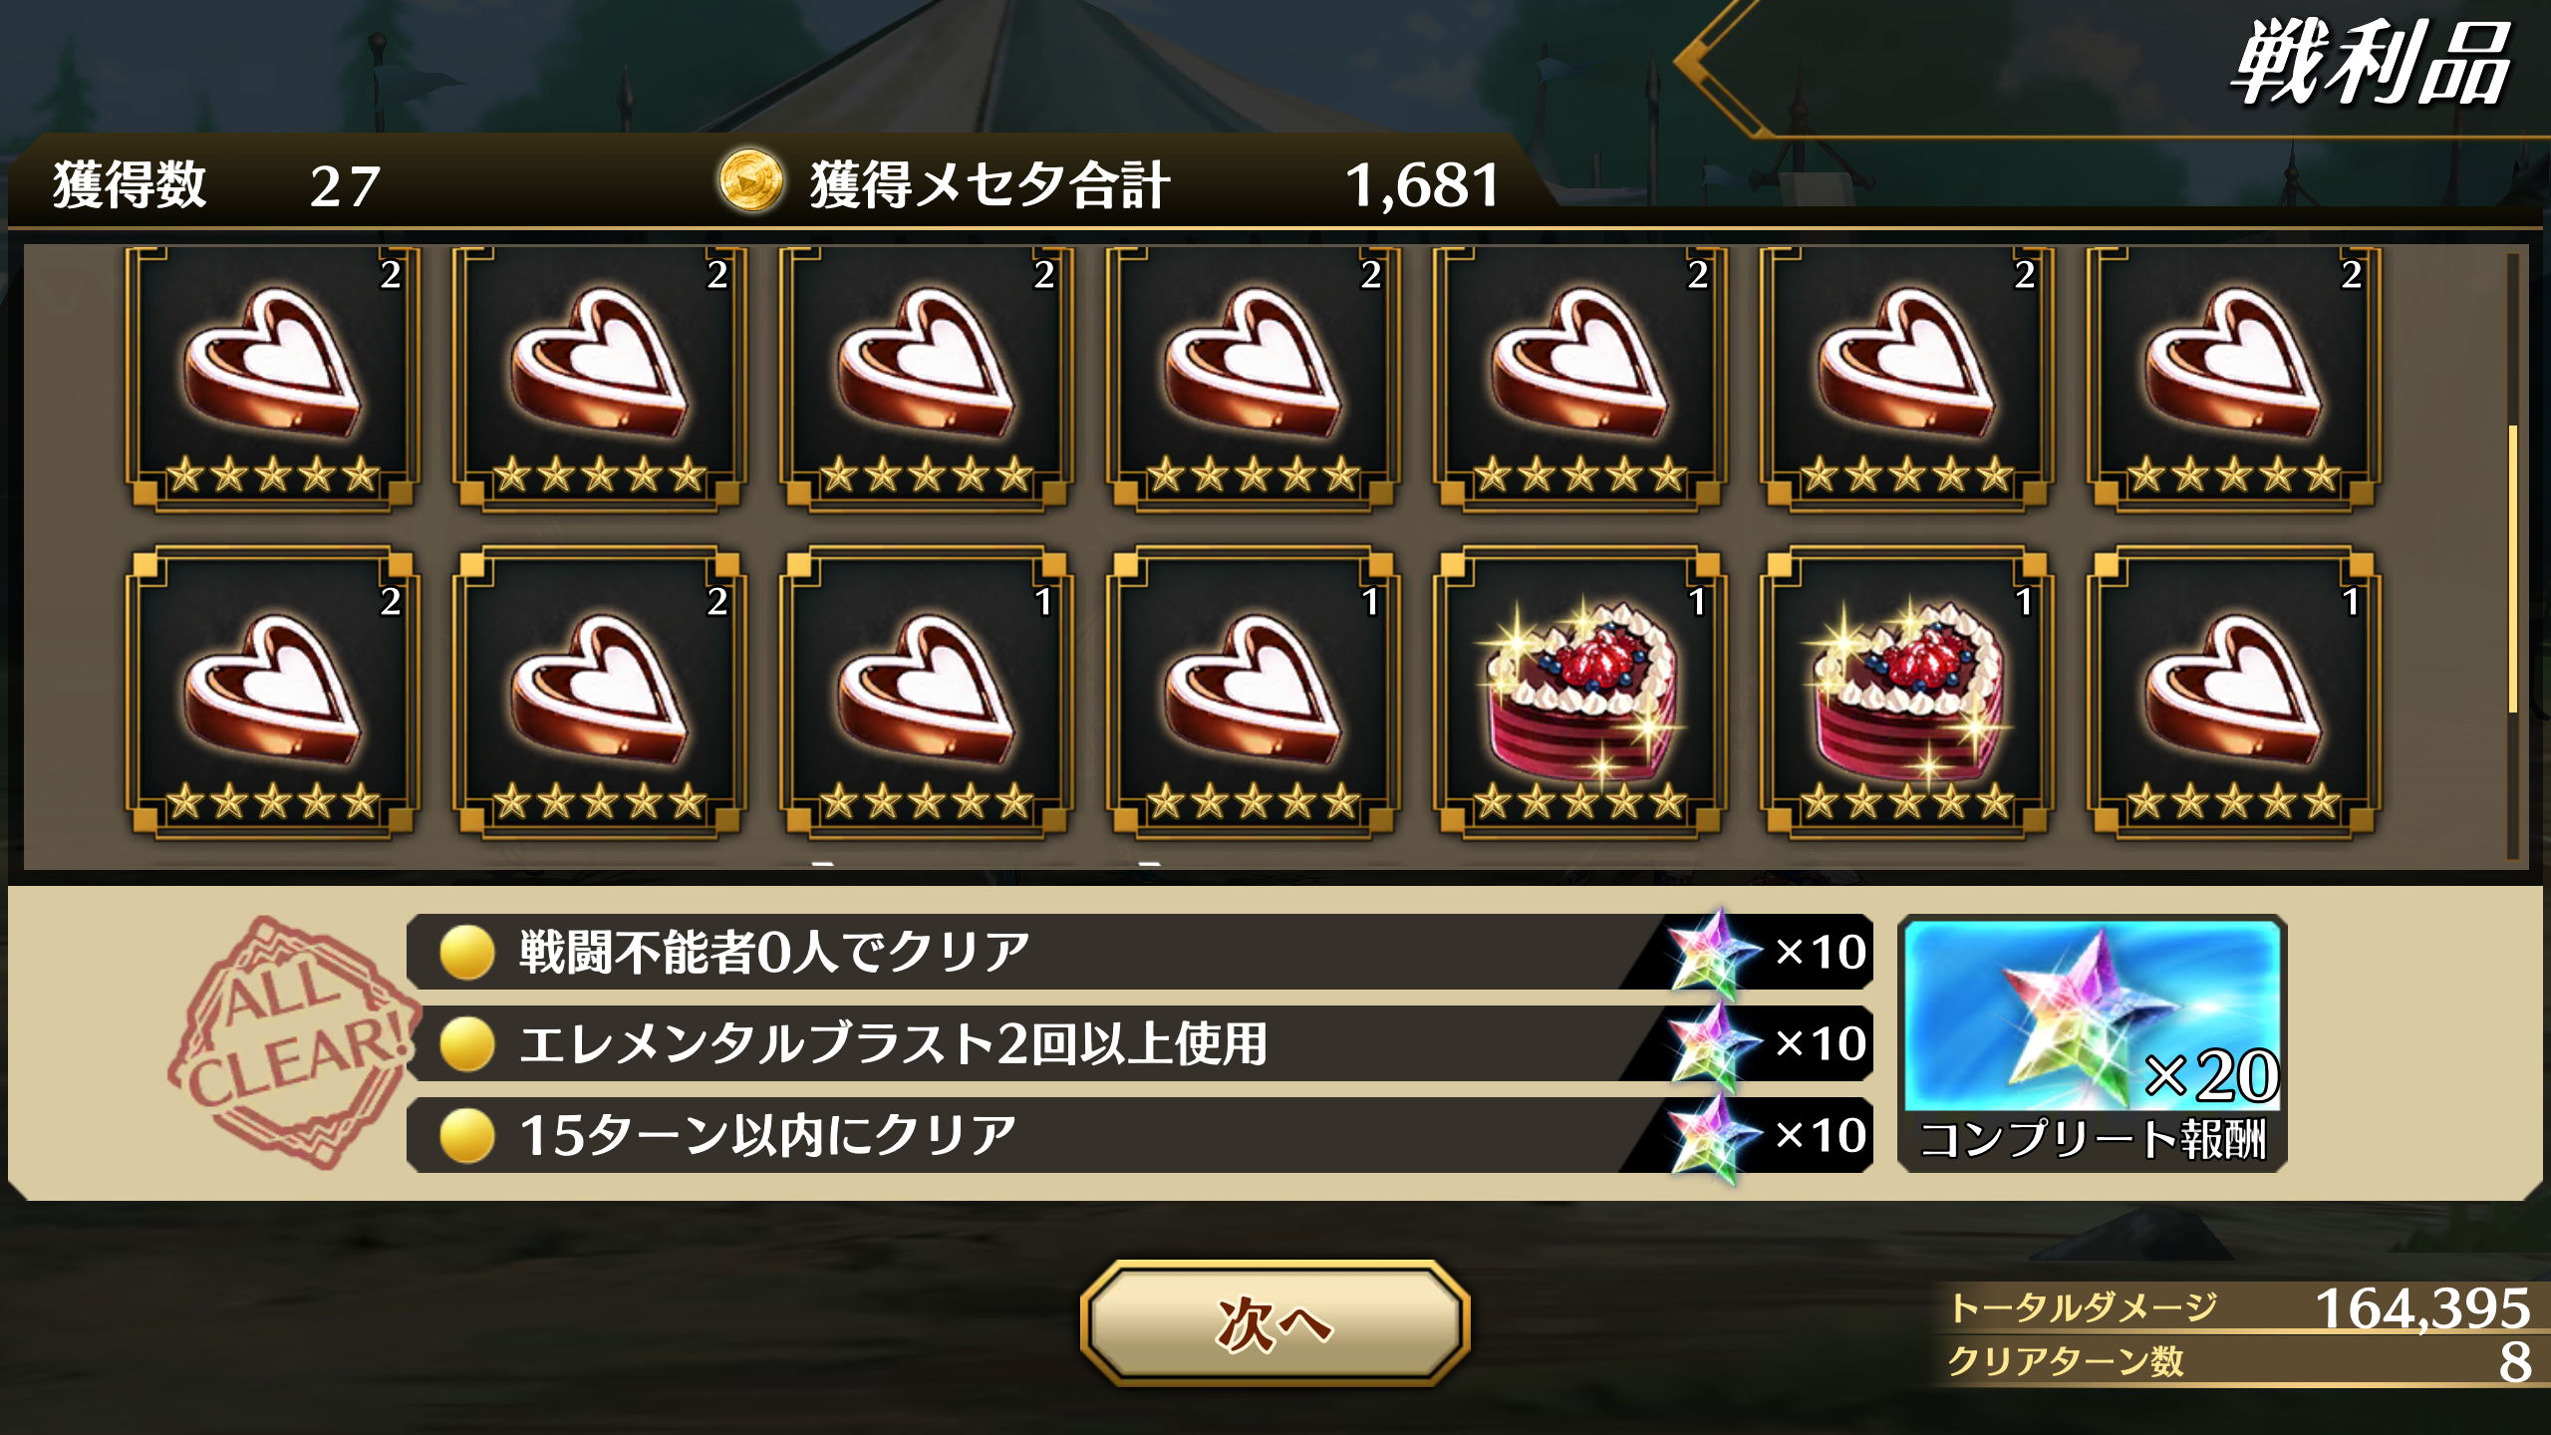Select the last heart chocolate in second row
This screenshot has height=1435, width=2551.
click(2233, 692)
